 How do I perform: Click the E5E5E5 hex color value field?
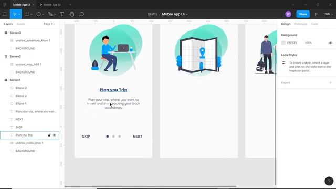point(292,43)
